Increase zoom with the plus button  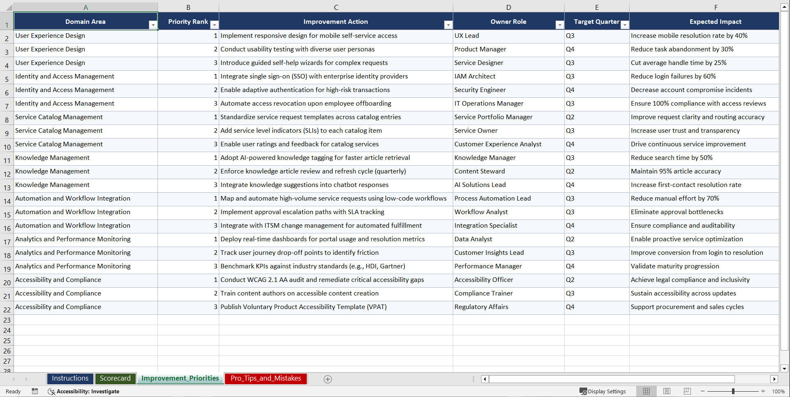[763, 391]
